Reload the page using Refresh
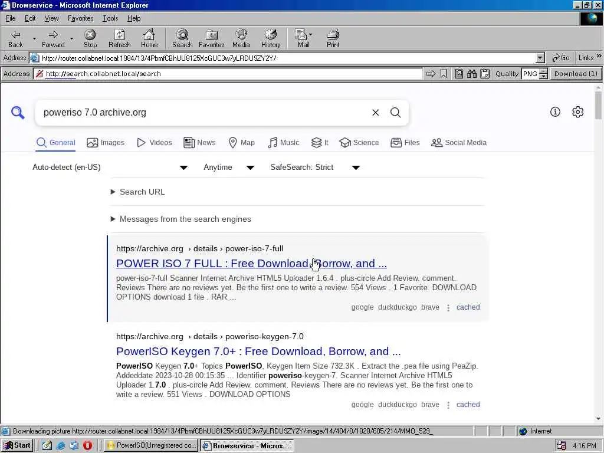Screen dimensions: 604x453 (119, 38)
